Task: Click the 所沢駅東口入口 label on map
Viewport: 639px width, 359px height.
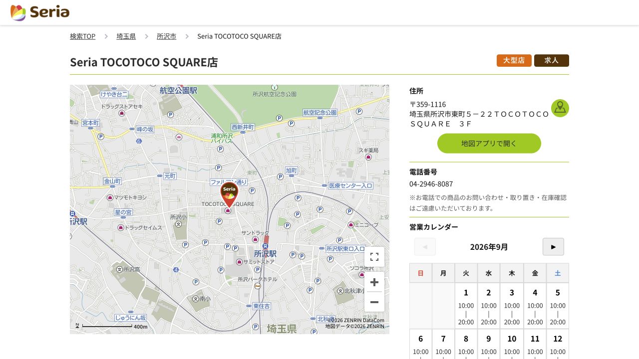Action: 346,248
